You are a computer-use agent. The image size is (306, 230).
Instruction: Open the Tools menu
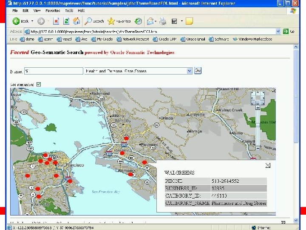click(69, 10)
